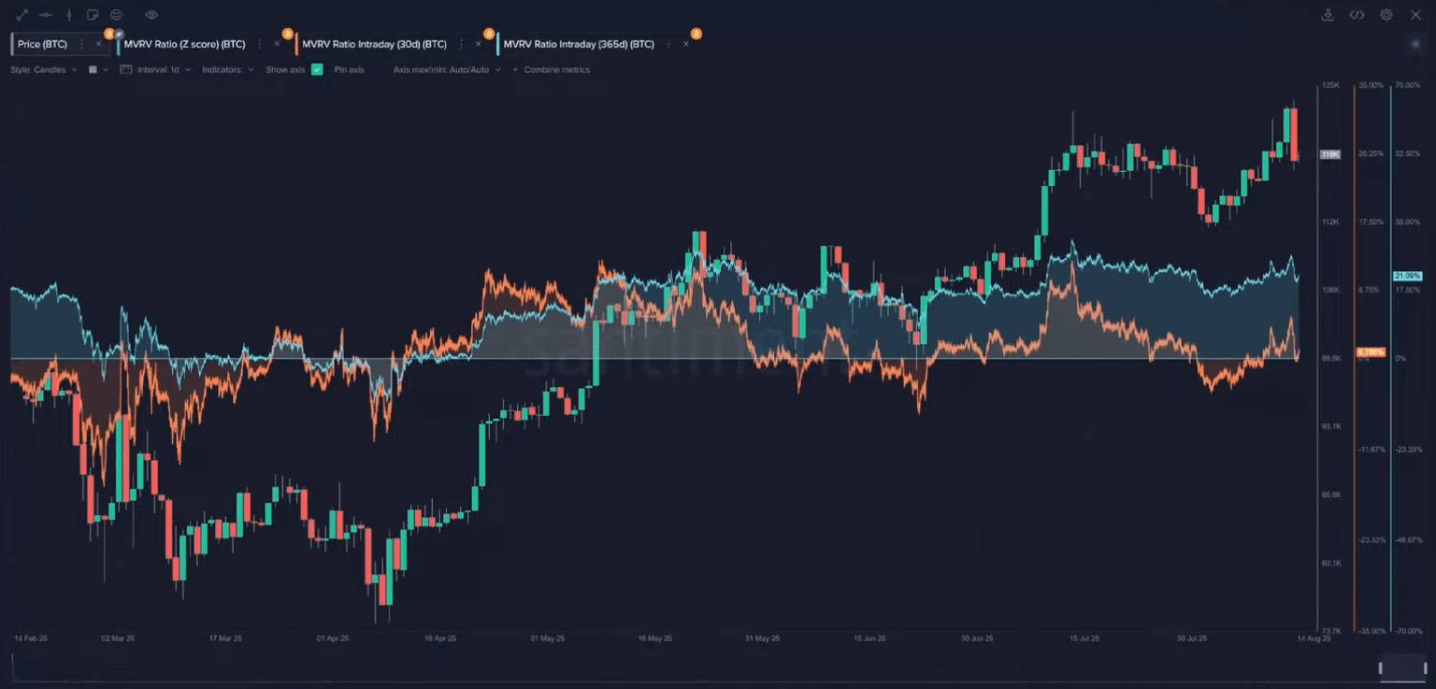This screenshot has width=1436, height=689.
Task: Click the timeline range brush at bottom right
Action: pyautogui.click(x=1402, y=667)
